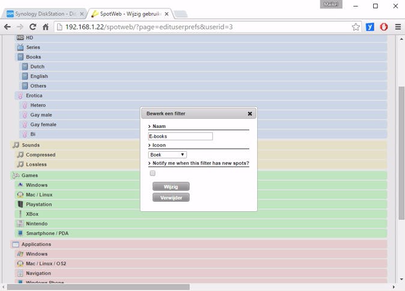405x291 pixels.
Task: Close the Synology DiskStation tab
Action: click(82, 14)
